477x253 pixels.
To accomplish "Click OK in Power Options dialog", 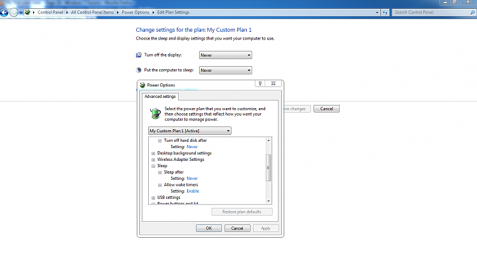I will [209, 228].
